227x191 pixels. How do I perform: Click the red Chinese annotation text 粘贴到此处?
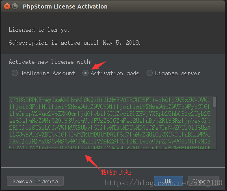point(116,172)
